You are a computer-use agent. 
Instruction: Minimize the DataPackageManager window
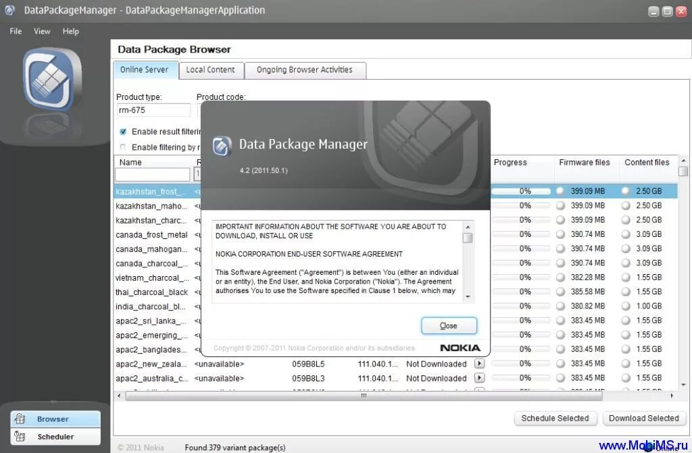point(653,11)
